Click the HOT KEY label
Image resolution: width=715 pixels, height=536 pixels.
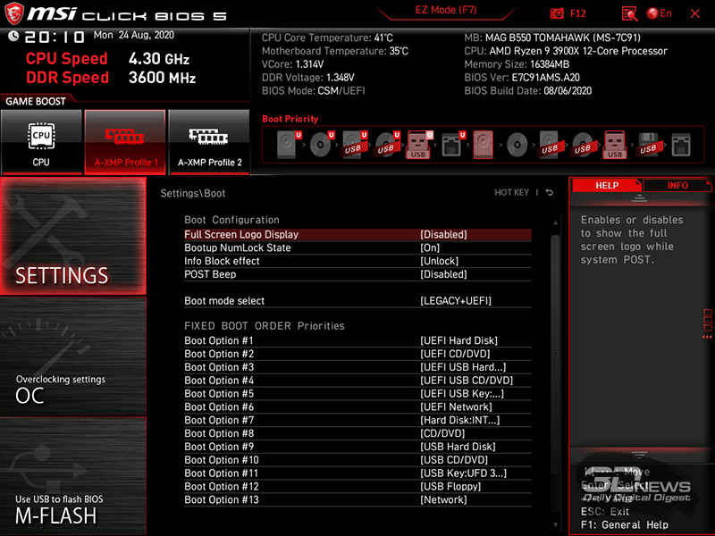click(511, 192)
